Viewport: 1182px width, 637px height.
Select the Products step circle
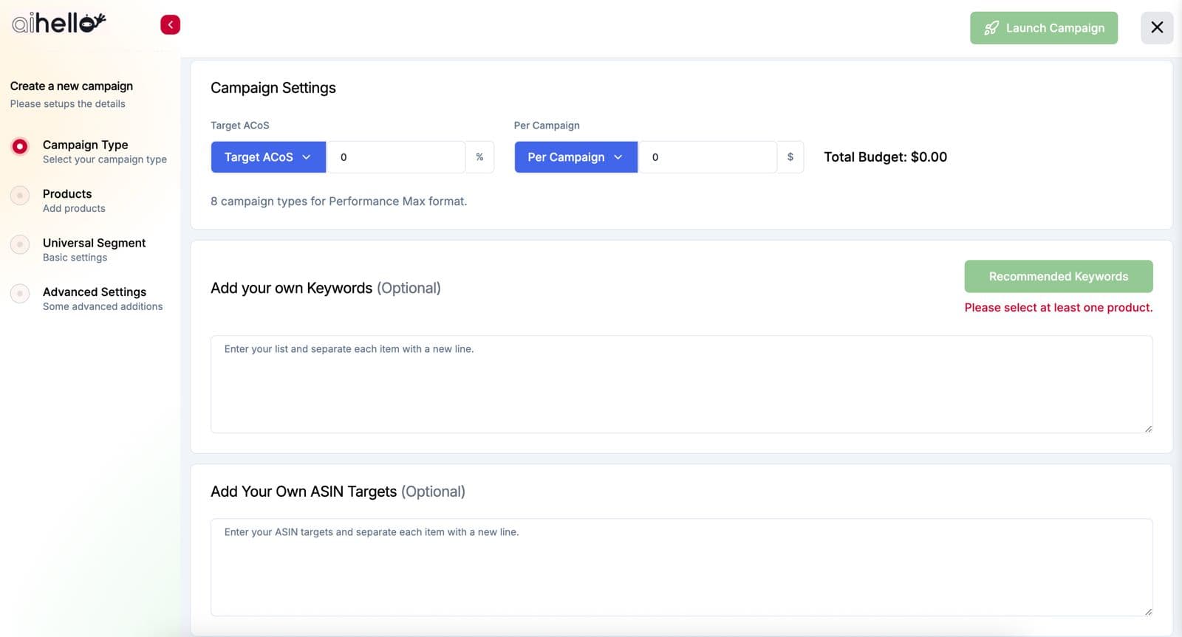click(x=20, y=196)
